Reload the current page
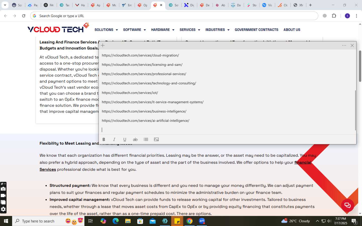The height and width of the screenshot is (226, 362). (x=24, y=16)
